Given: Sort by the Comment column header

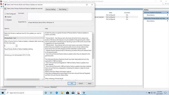Looking at the screenshot, I should 127,13.
